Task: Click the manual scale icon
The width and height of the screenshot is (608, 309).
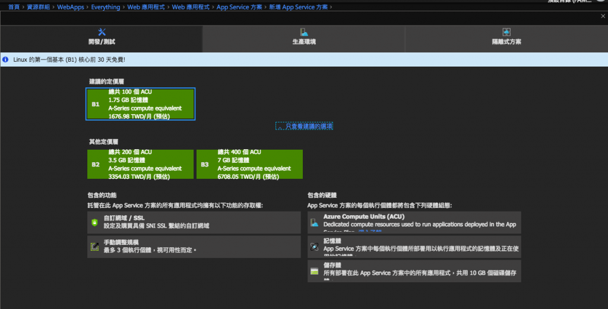Action: (94, 247)
